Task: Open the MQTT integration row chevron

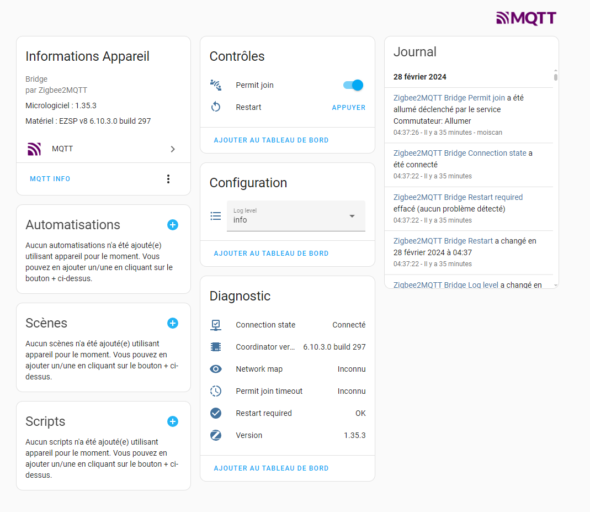Action: [173, 149]
